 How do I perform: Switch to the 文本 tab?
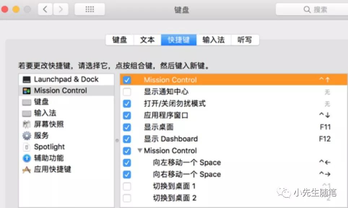click(x=147, y=40)
